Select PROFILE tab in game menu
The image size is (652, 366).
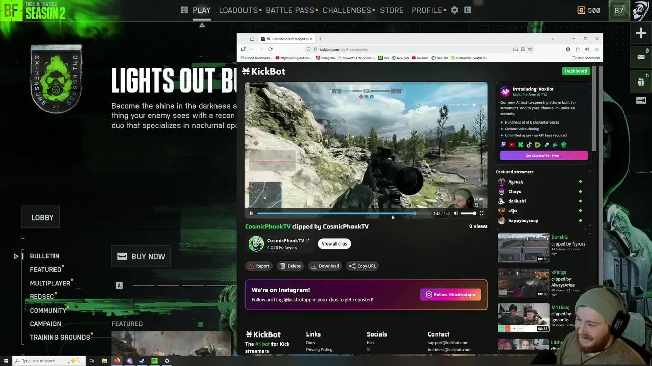pyautogui.click(x=427, y=10)
